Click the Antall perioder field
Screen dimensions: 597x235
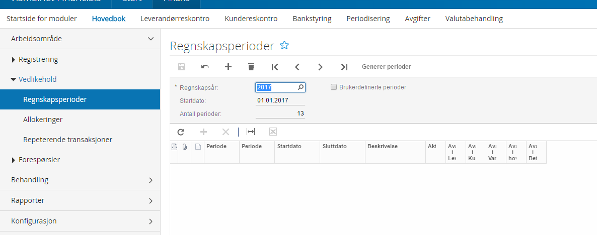coord(280,113)
